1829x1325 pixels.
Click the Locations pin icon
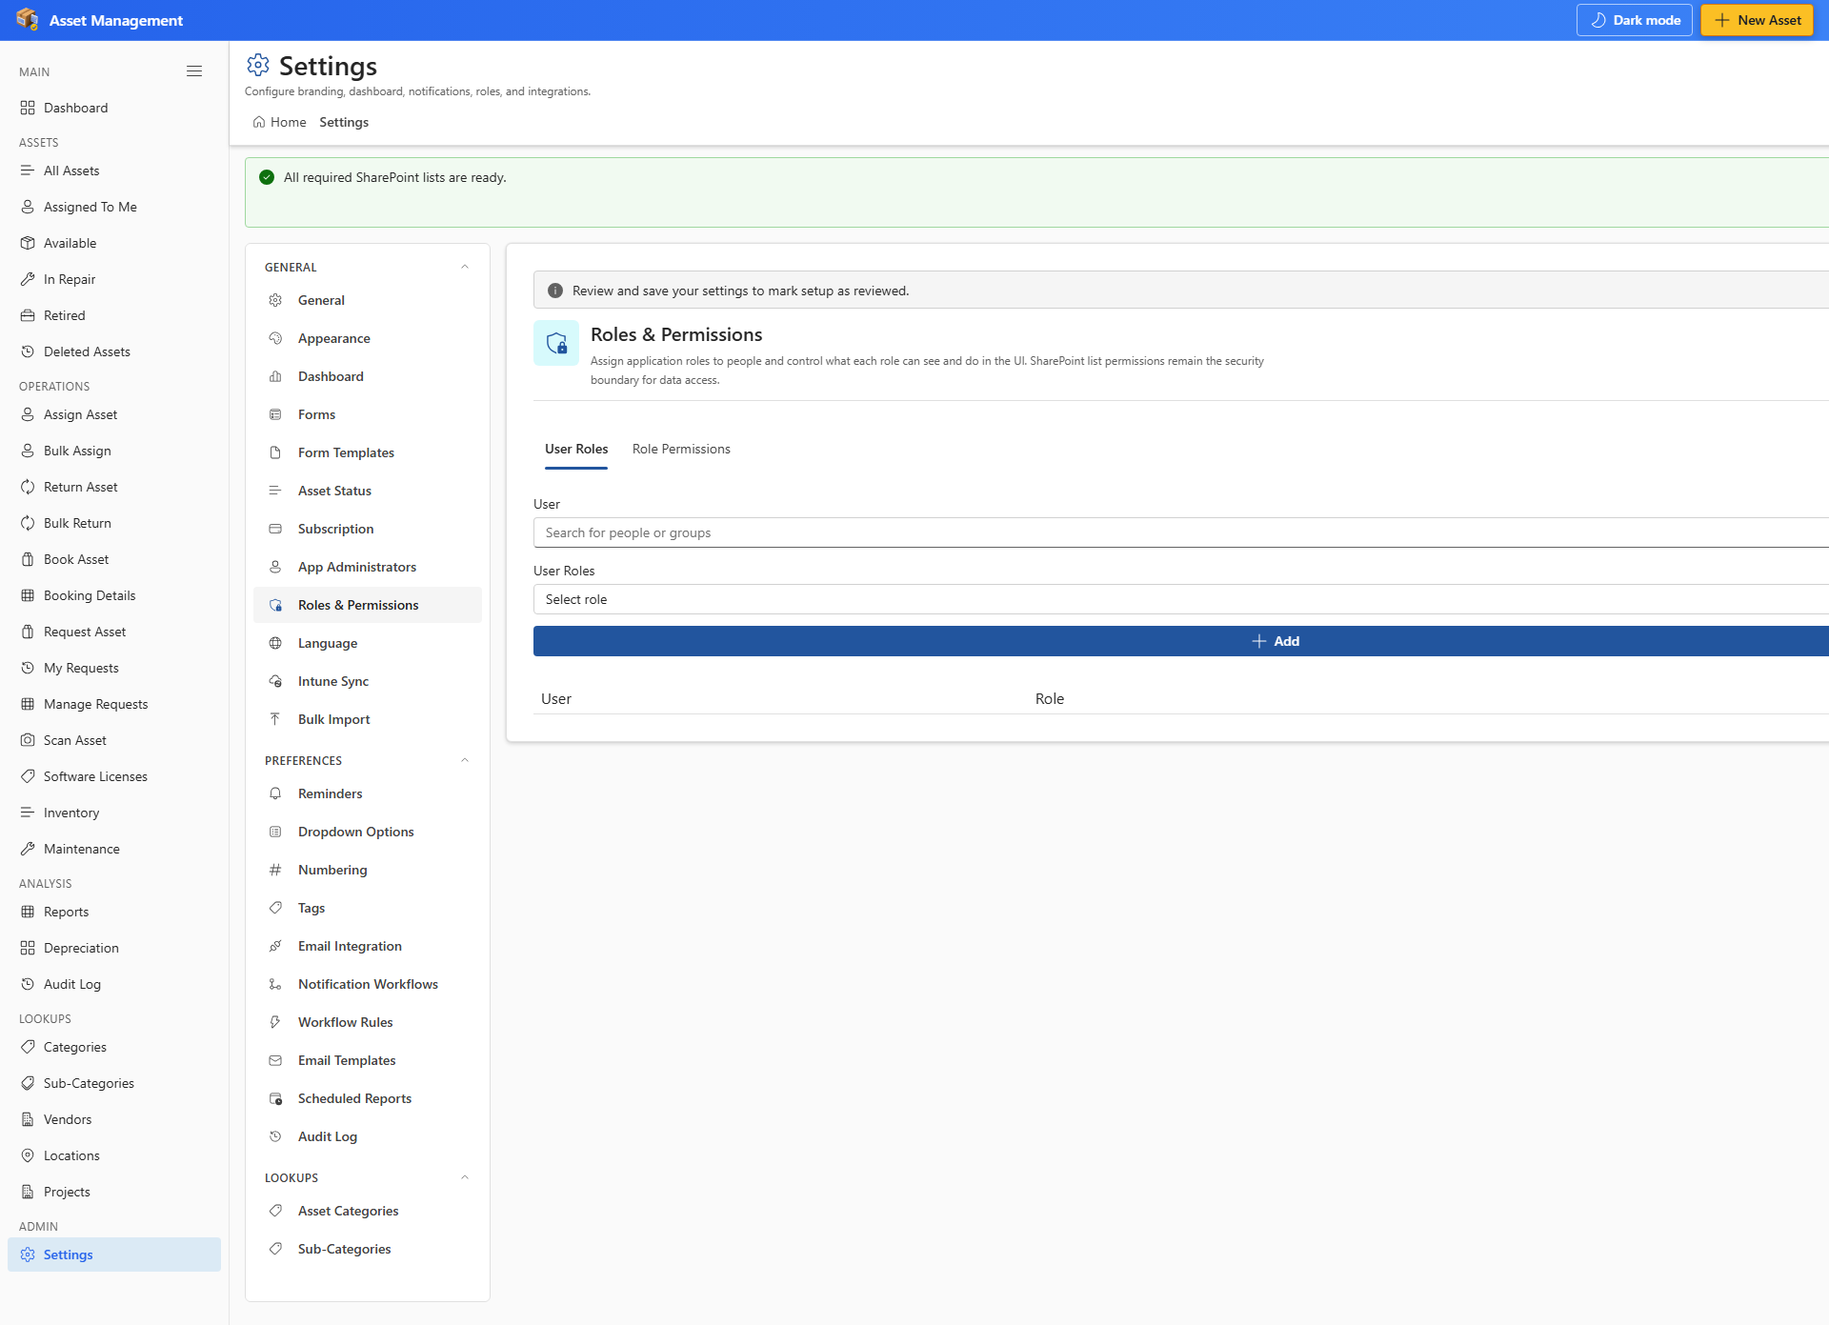point(28,1155)
